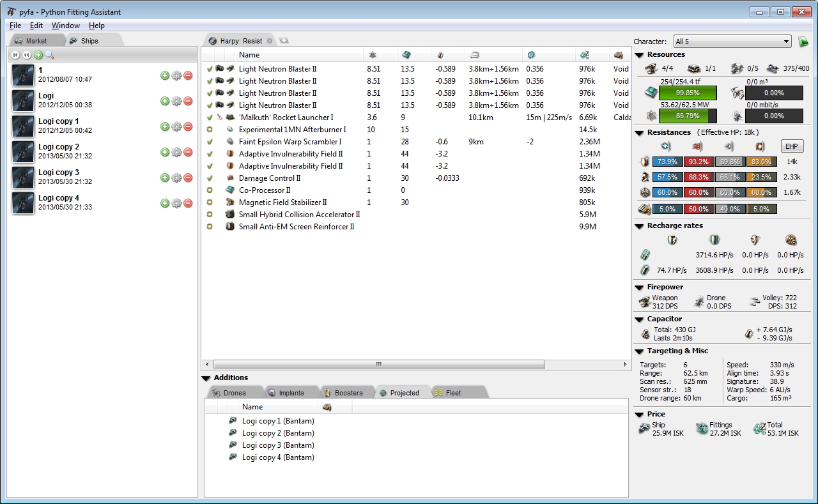Jump to ship browser start with rewind icon
The width and height of the screenshot is (818, 504).
[16, 55]
